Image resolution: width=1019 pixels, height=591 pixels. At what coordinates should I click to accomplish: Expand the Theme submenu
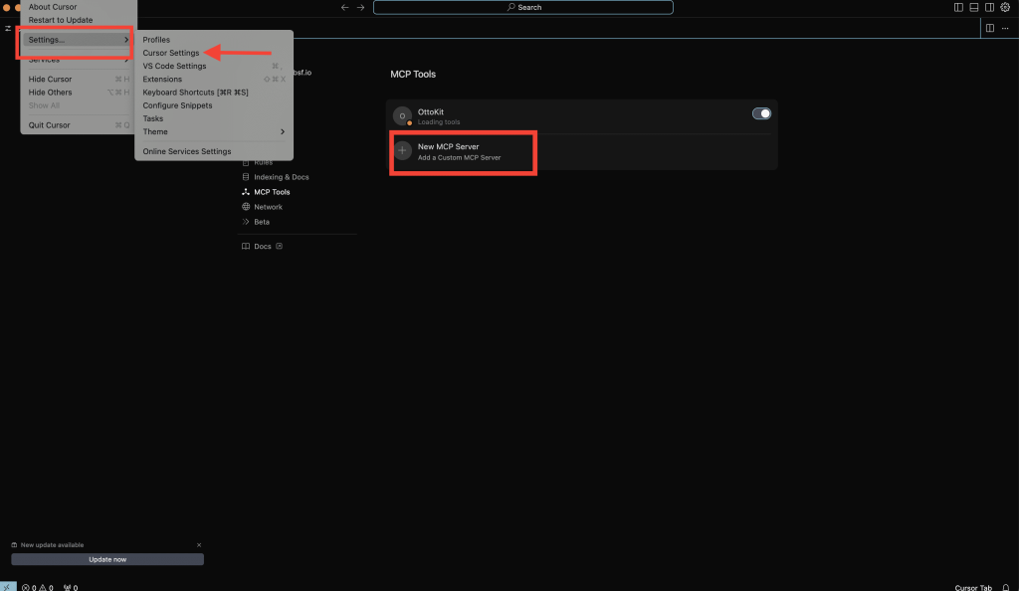coord(213,131)
